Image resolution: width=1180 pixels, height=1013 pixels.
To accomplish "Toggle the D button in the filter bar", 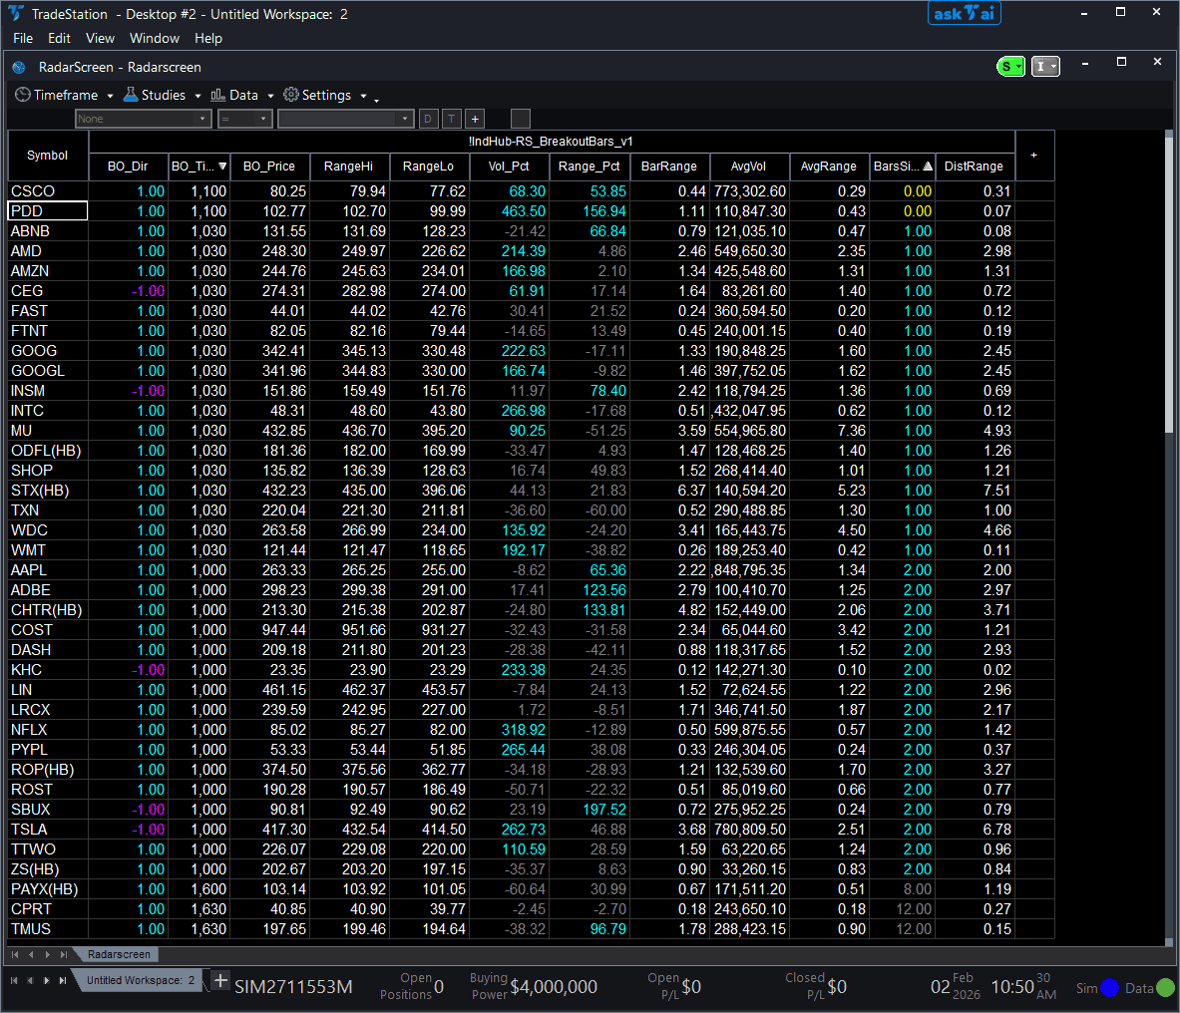I will (428, 118).
